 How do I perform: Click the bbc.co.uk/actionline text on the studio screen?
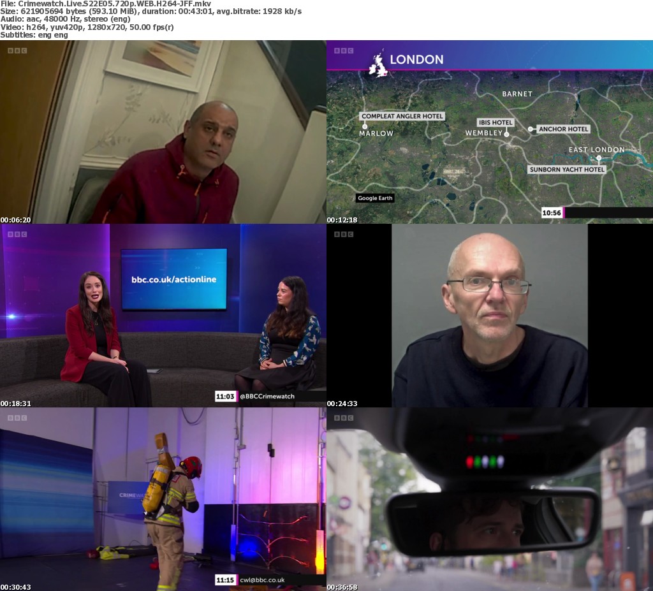173,279
